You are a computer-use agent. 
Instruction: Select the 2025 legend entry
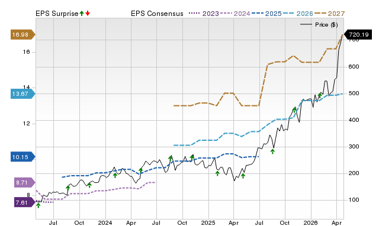click(x=266, y=14)
